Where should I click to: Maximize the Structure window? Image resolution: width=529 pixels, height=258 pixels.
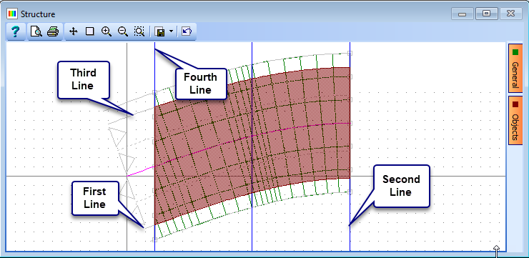(x=486, y=14)
